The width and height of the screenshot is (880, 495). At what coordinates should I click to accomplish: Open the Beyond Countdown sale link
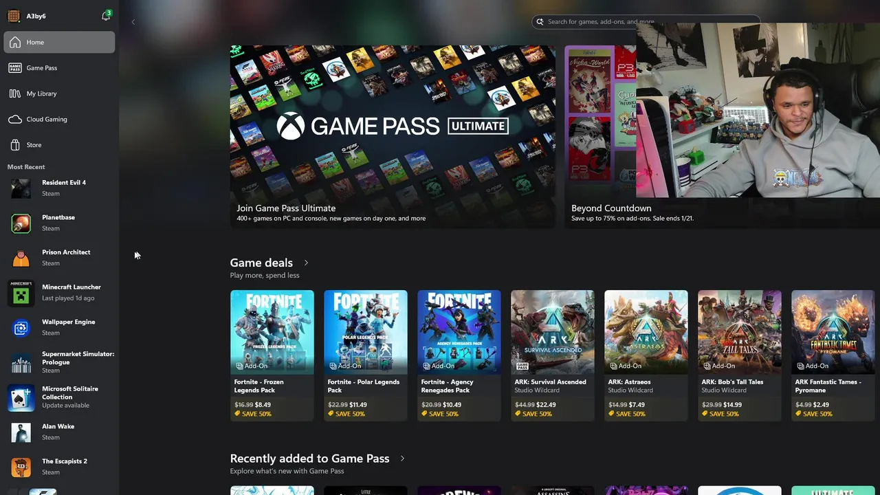(611, 208)
